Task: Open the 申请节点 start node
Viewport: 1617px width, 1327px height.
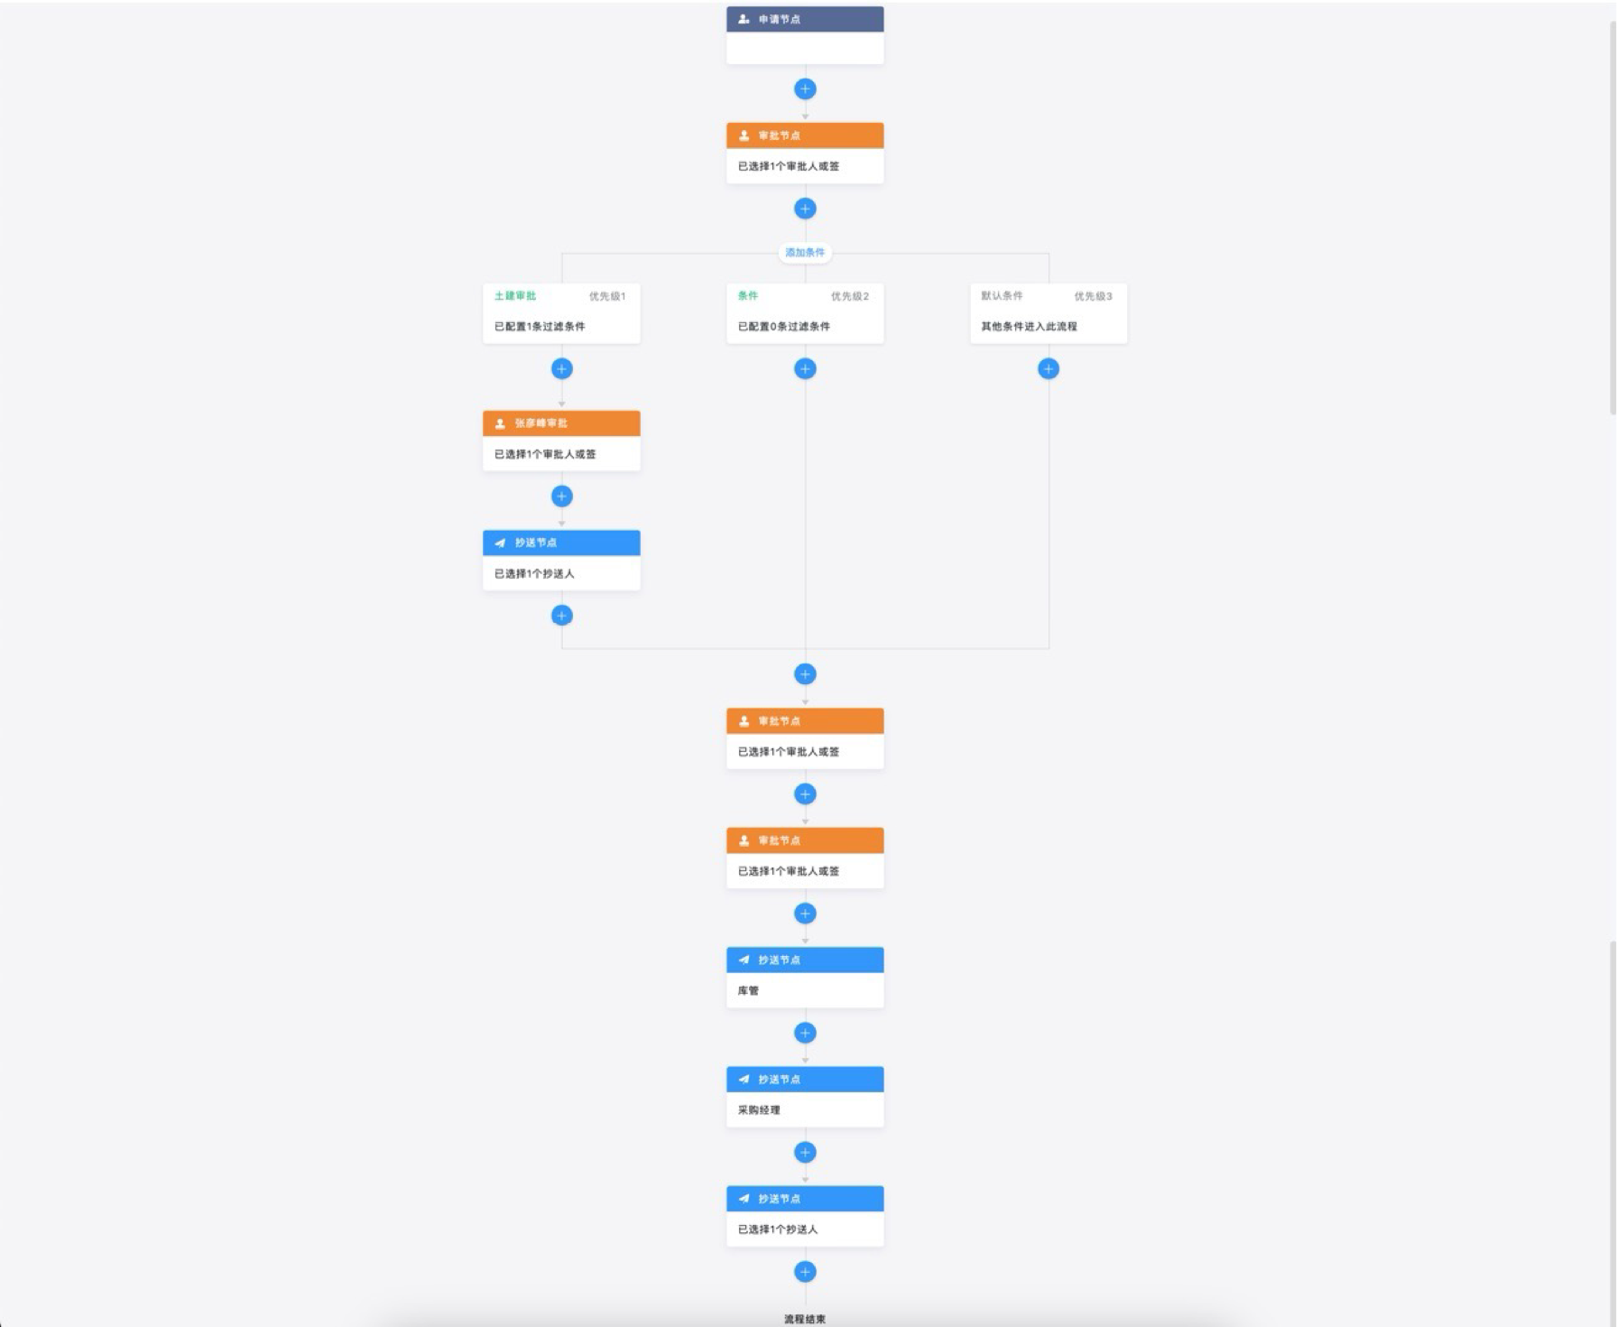Action: (805, 34)
